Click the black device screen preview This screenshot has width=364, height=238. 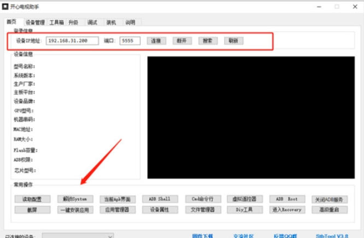click(x=251, y=118)
